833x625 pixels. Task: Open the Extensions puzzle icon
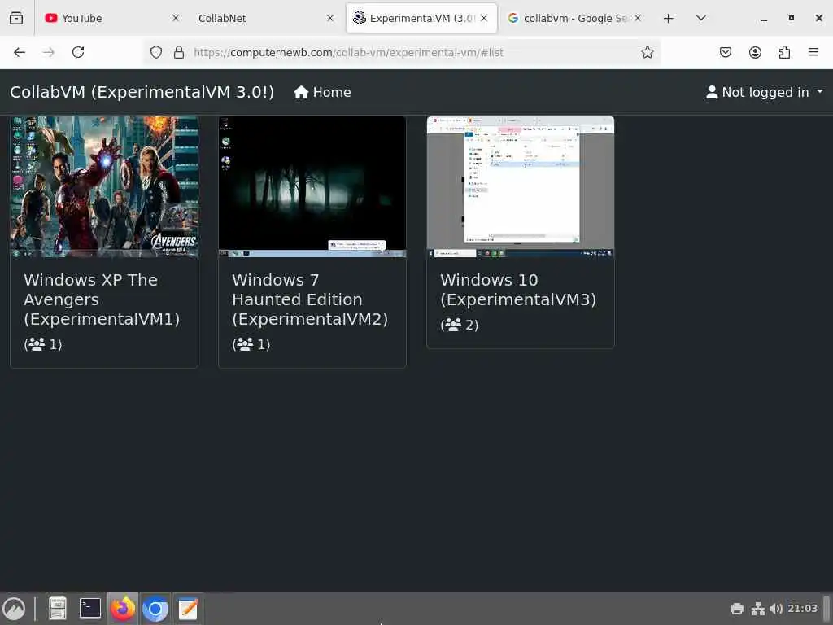(x=784, y=52)
